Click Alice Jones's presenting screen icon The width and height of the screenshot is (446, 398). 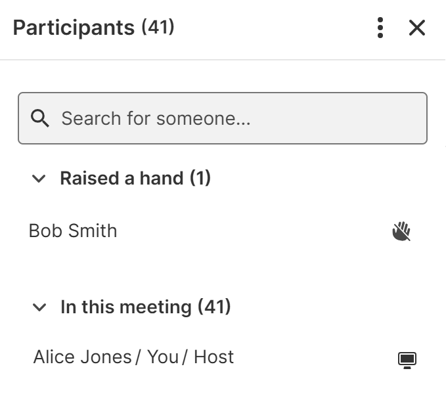[x=407, y=359]
